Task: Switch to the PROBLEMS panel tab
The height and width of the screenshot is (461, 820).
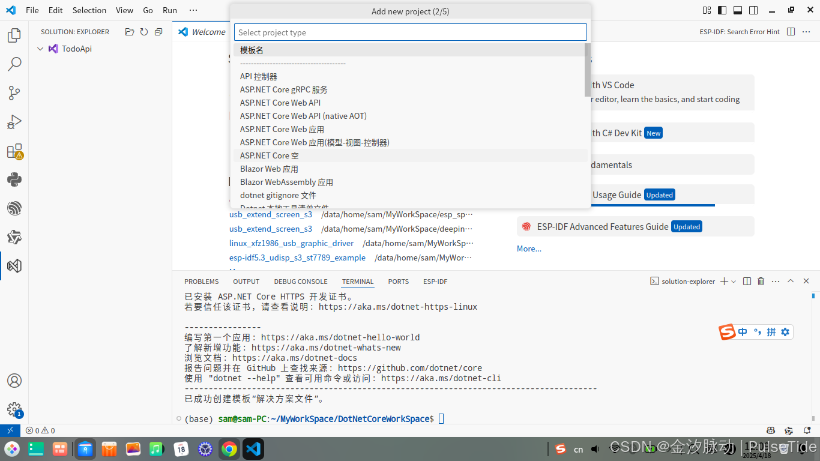Action: tap(202, 282)
